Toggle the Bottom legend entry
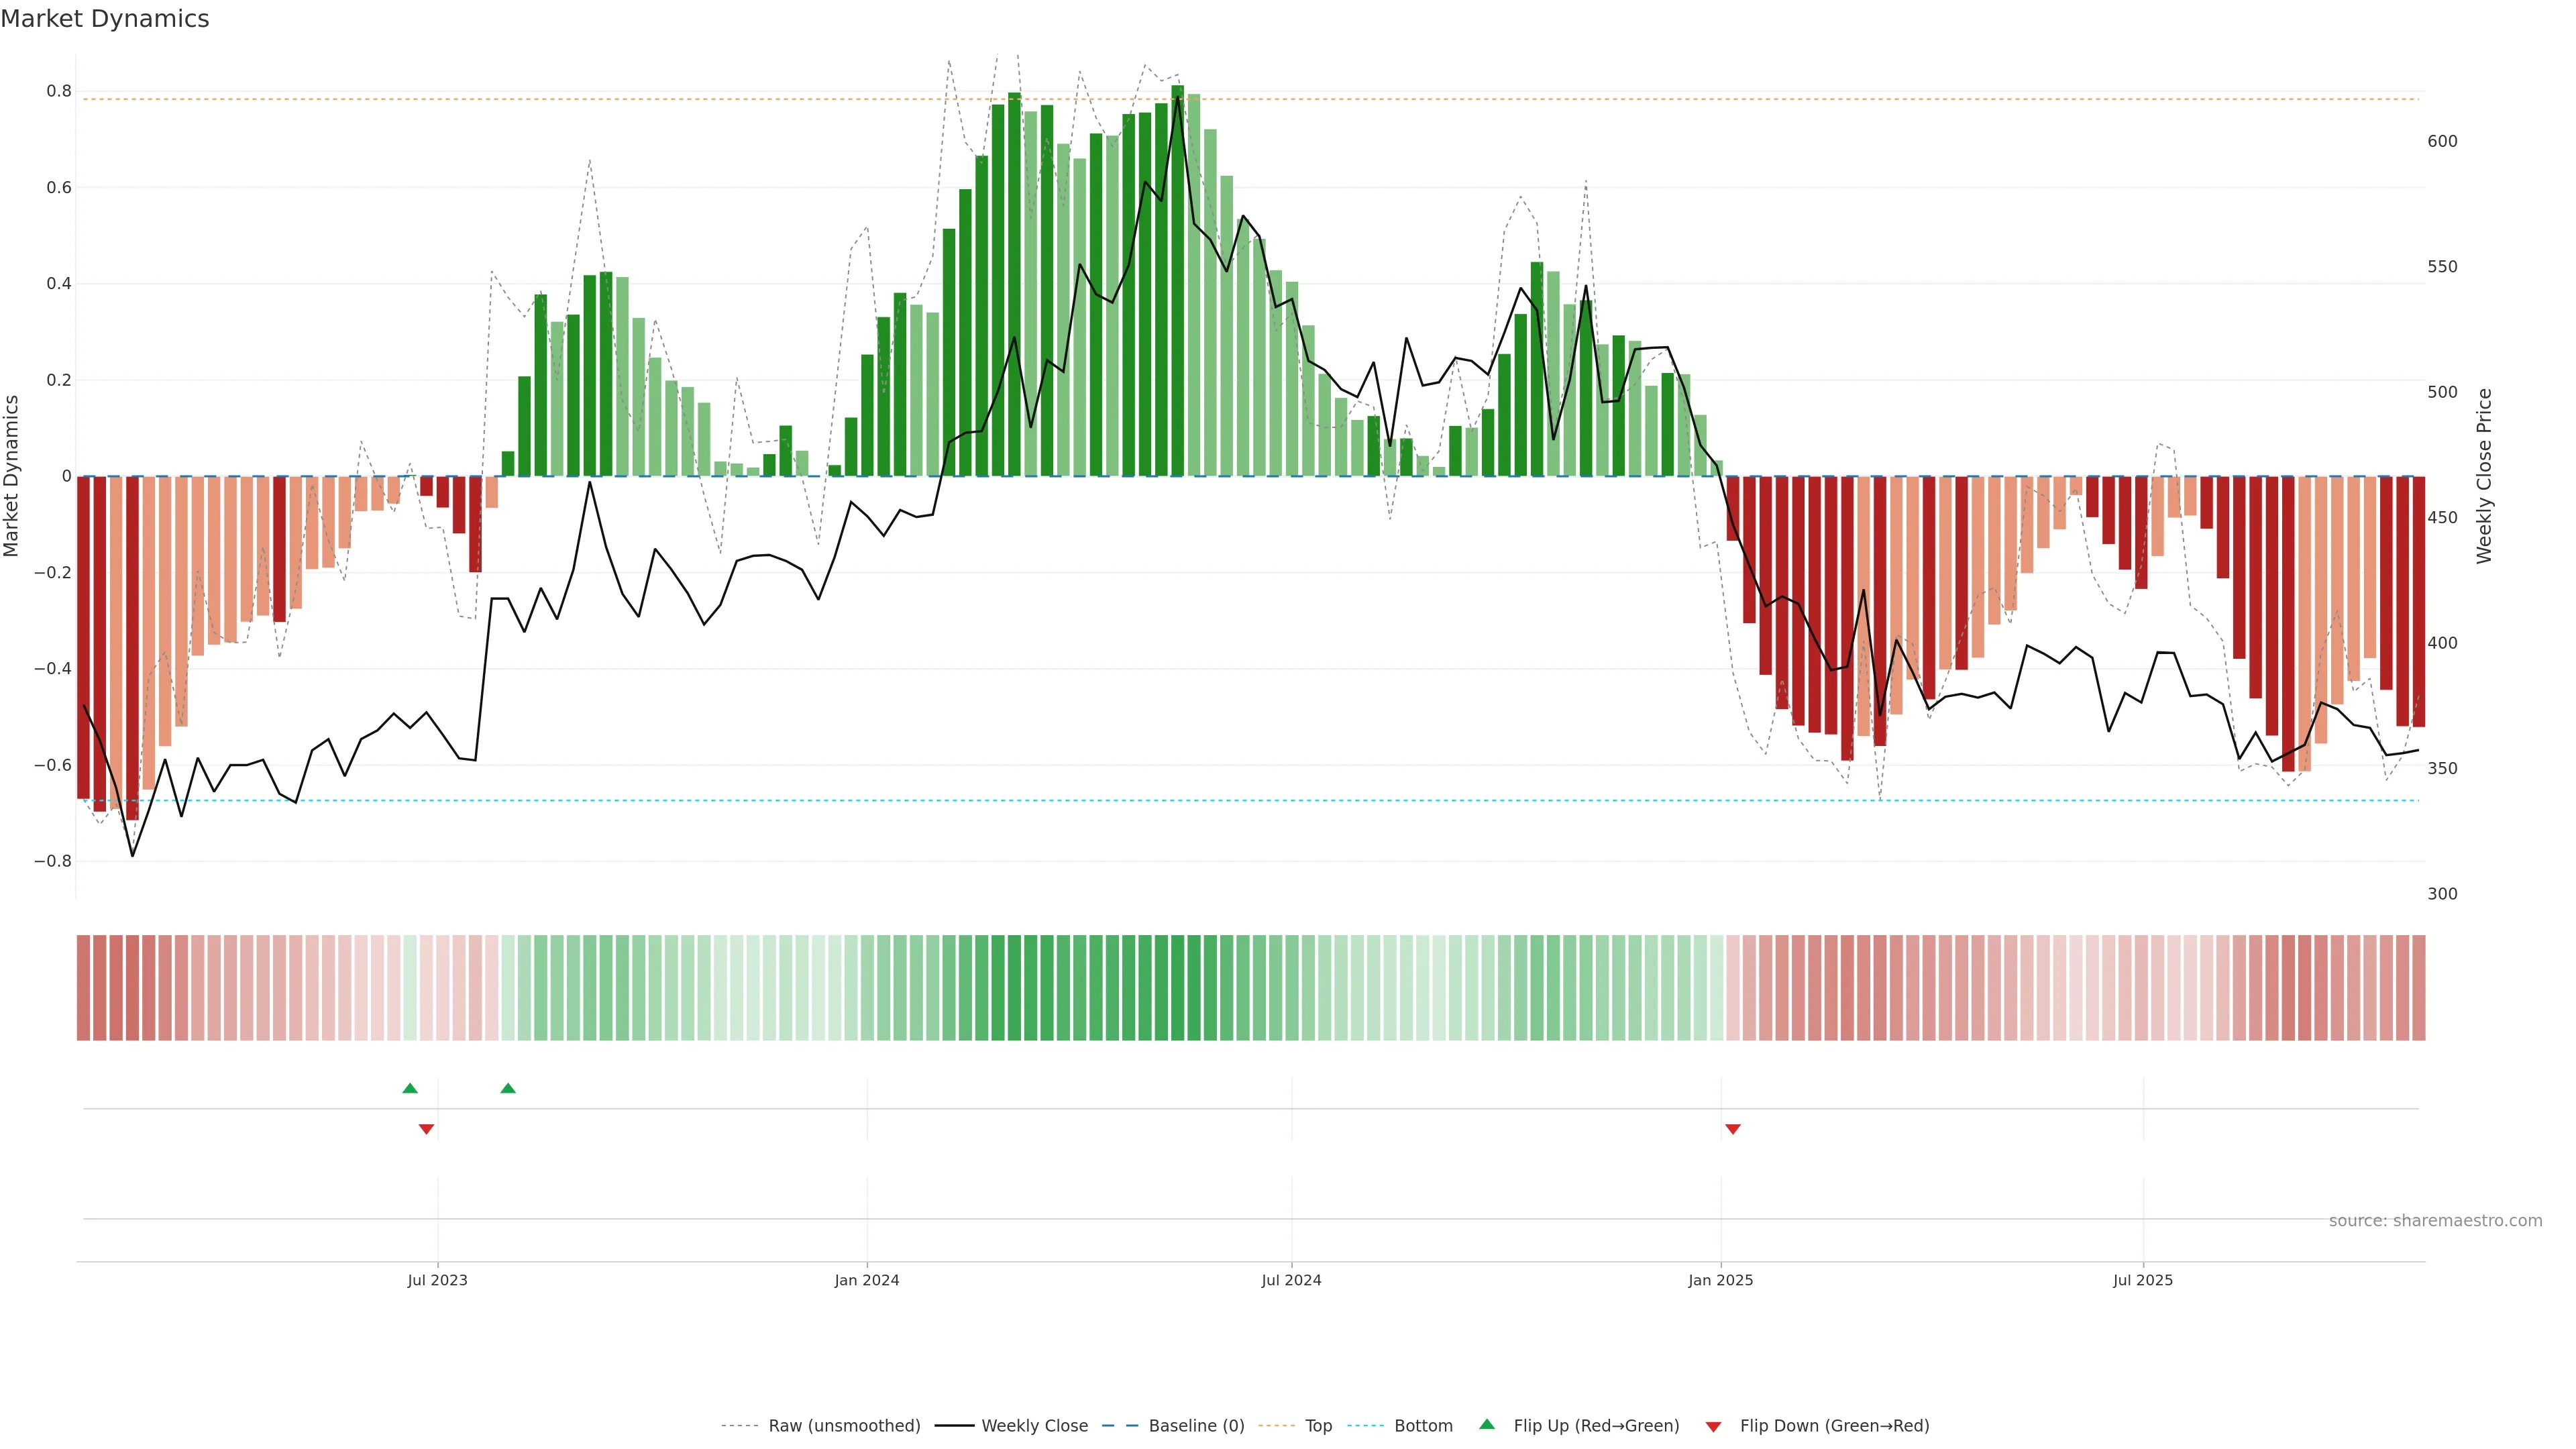2576x1449 pixels. pyautogui.click(x=1423, y=1426)
